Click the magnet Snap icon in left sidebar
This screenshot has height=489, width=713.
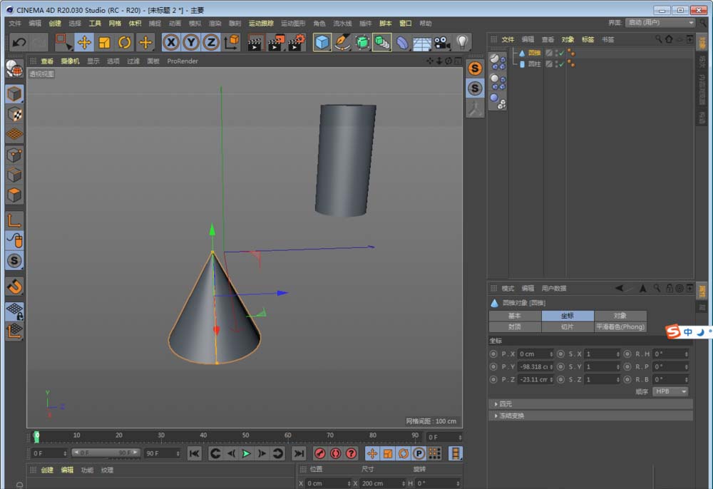[x=14, y=287]
